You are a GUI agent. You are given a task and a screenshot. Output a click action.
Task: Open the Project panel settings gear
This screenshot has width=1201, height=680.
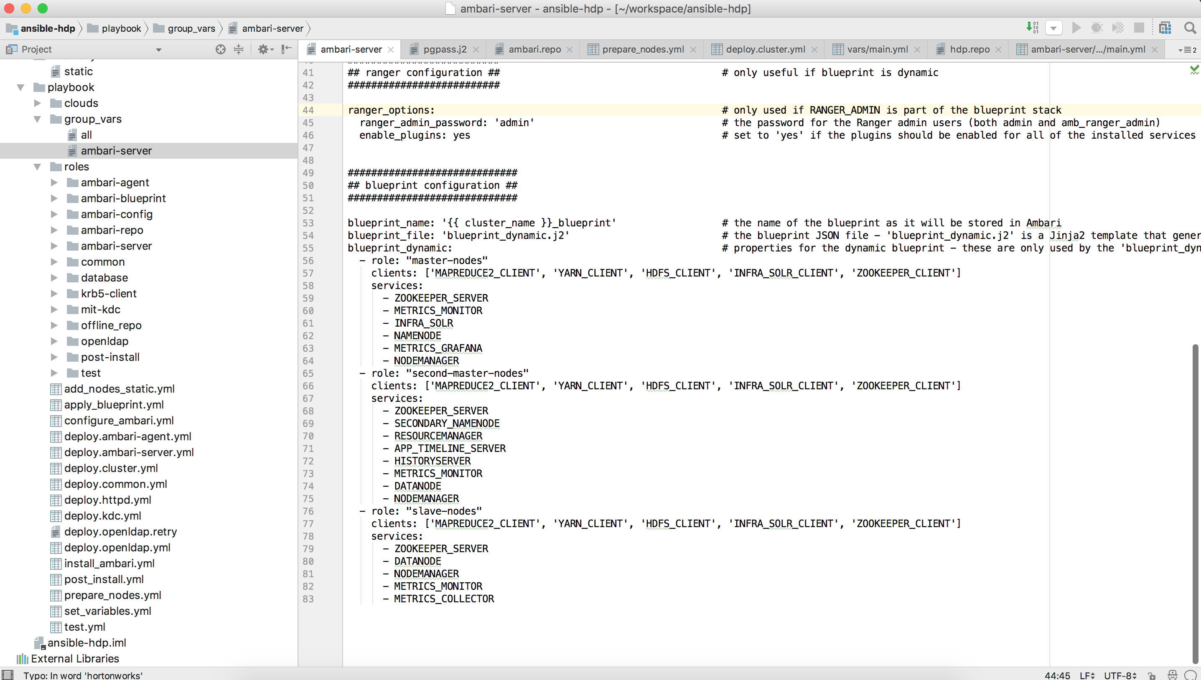[265, 49]
